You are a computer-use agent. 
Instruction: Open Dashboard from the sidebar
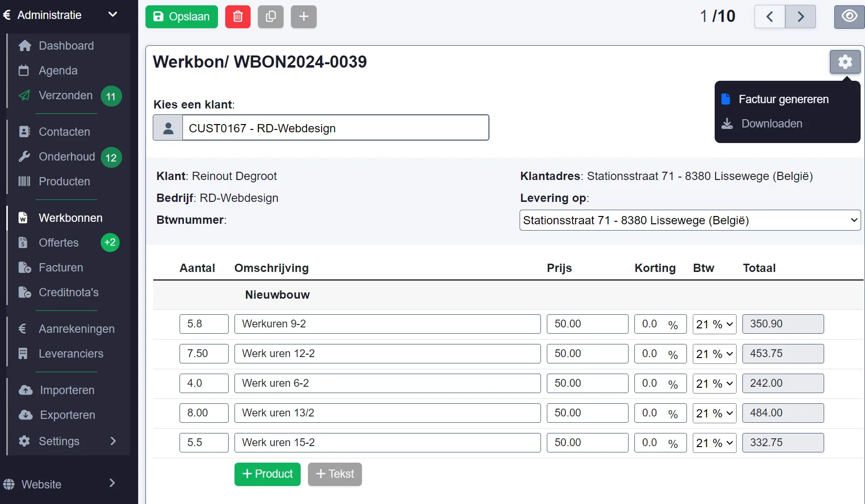click(66, 46)
